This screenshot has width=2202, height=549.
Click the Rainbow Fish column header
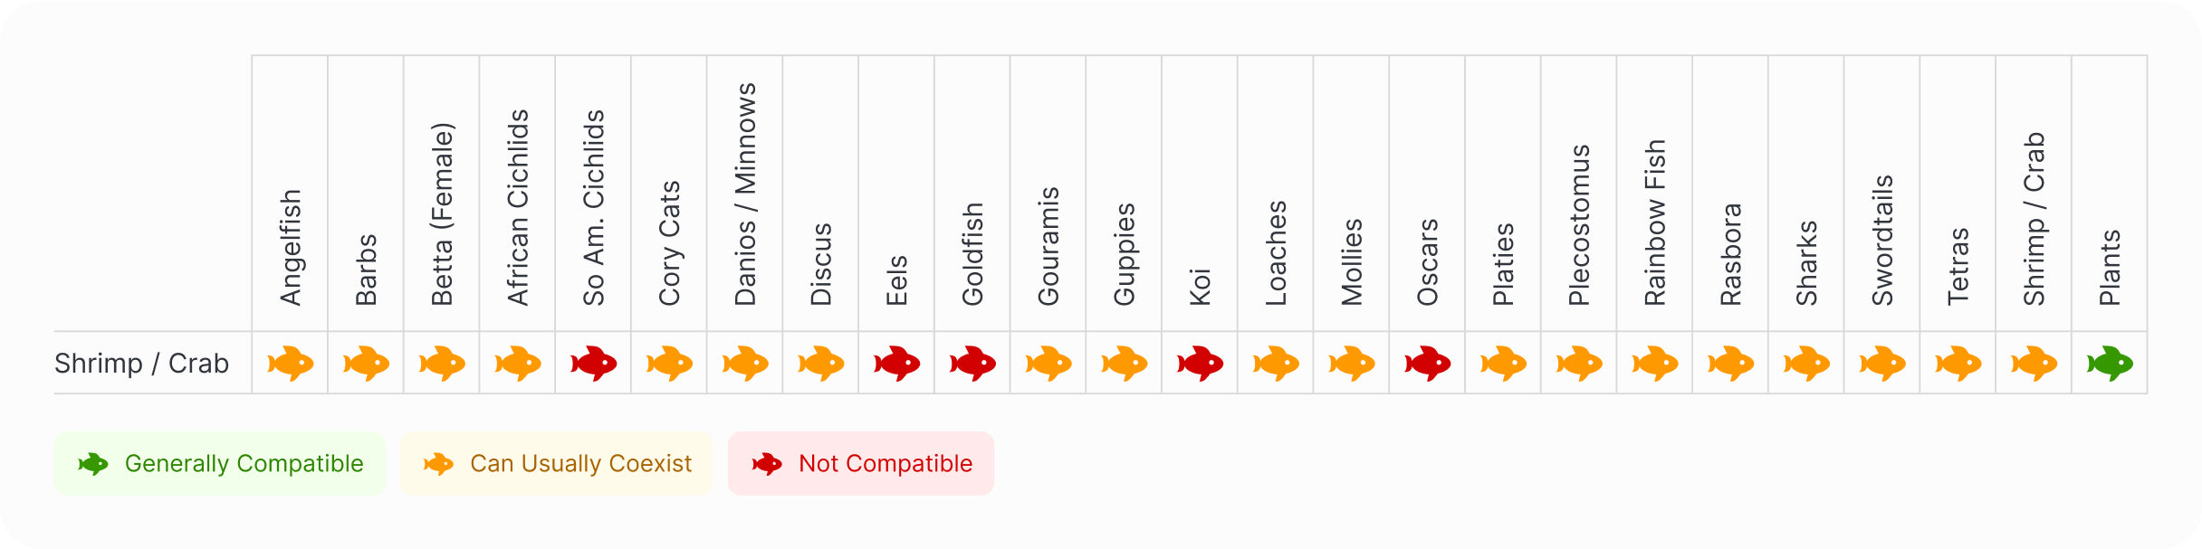click(1655, 222)
